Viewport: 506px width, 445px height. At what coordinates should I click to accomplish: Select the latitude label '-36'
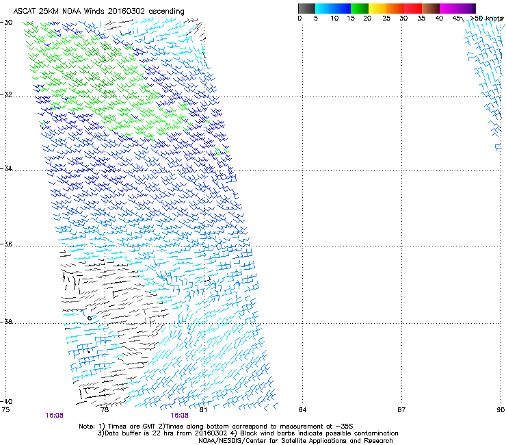click(6, 244)
